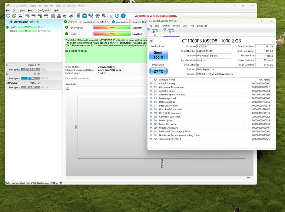Image resolution: width=285 pixels, height=212 pixels.
Task: Select the E: [Volume] partition entry
Action: pyautogui.click(x=34, y=85)
